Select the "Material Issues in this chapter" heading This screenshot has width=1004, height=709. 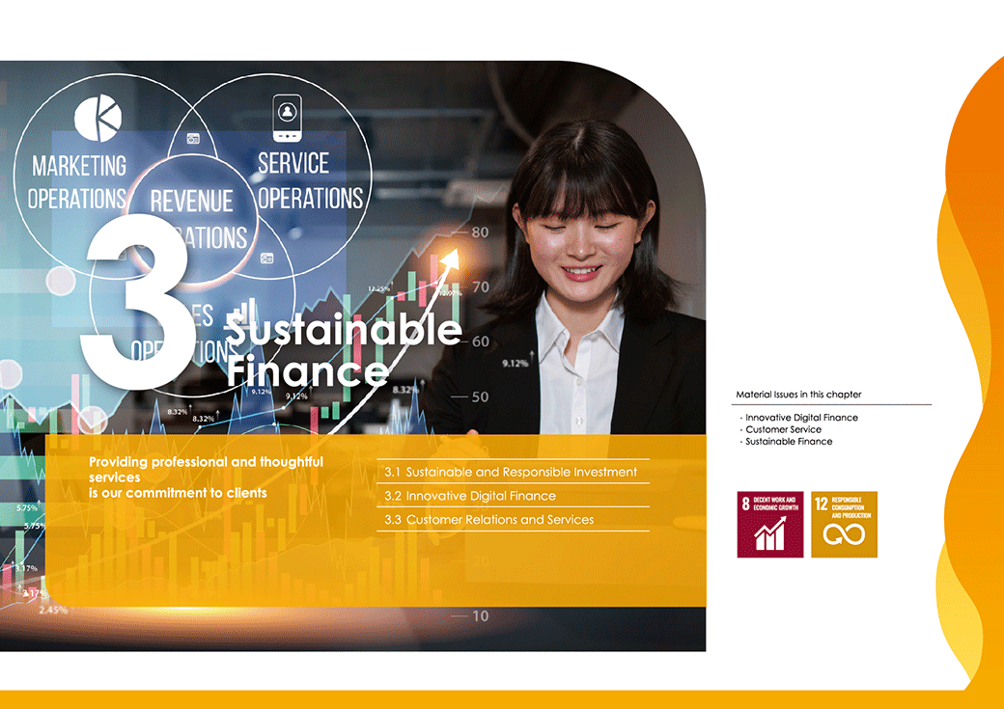798,395
